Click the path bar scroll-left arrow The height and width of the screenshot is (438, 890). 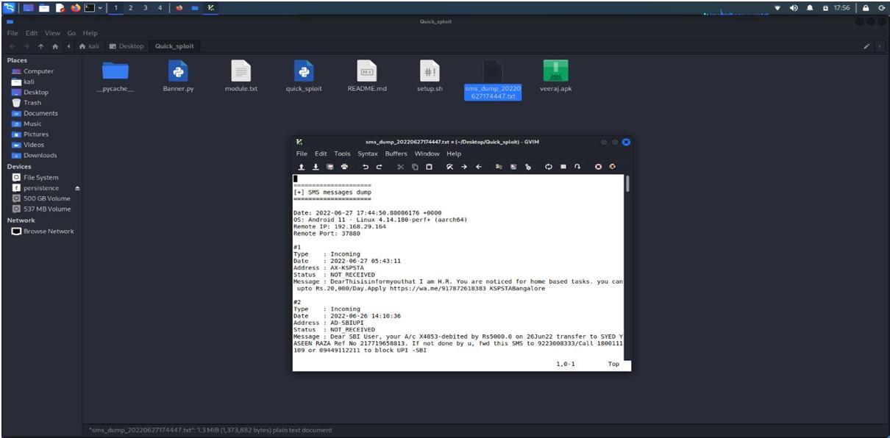69,46
